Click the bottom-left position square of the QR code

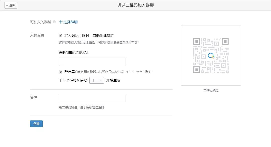(x=197, y=70)
